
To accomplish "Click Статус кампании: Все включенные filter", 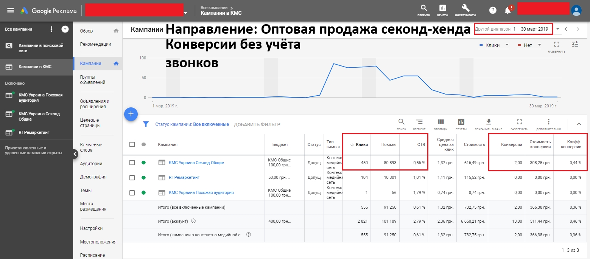I will 192,124.
